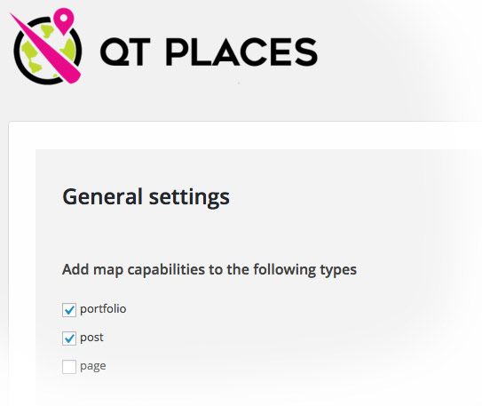This screenshot has width=482, height=406.
Task: Uncheck the portfolio checkbox
Action: click(x=69, y=310)
